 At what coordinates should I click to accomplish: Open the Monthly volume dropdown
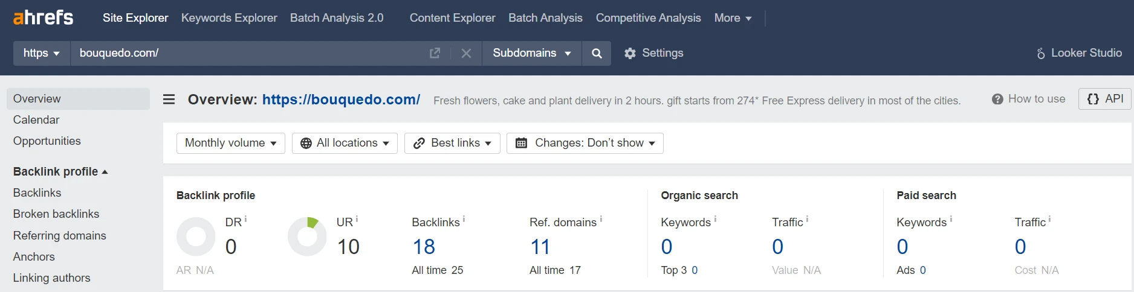click(231, 143)
